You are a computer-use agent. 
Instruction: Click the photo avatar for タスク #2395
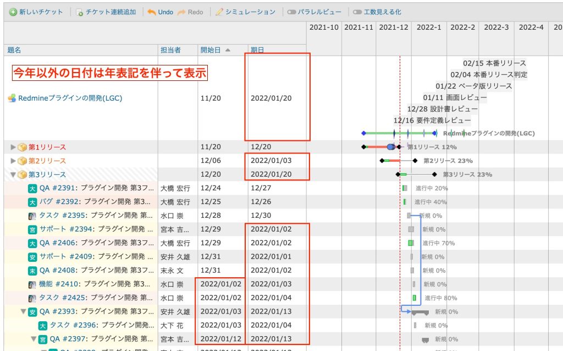[32, 216]
